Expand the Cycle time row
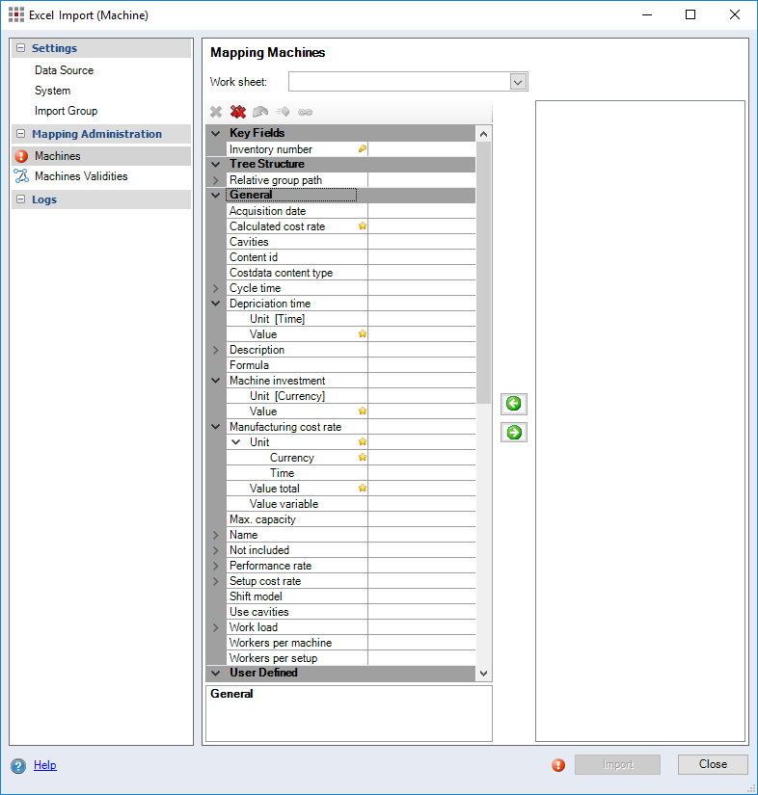758x795 pixels. click(x=215, y=288)
